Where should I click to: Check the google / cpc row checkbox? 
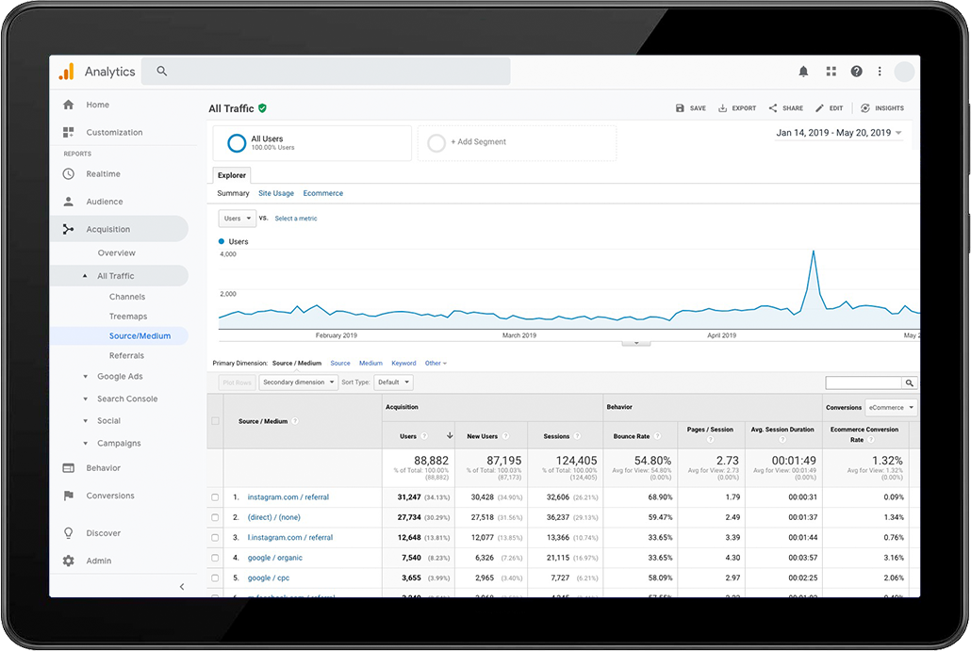pyautogui.click(x=215, y=578)
